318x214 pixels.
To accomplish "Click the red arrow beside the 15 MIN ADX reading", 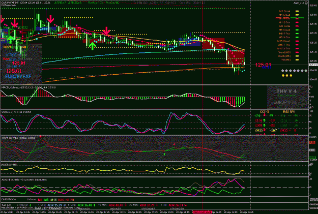I will click(126, 205).
